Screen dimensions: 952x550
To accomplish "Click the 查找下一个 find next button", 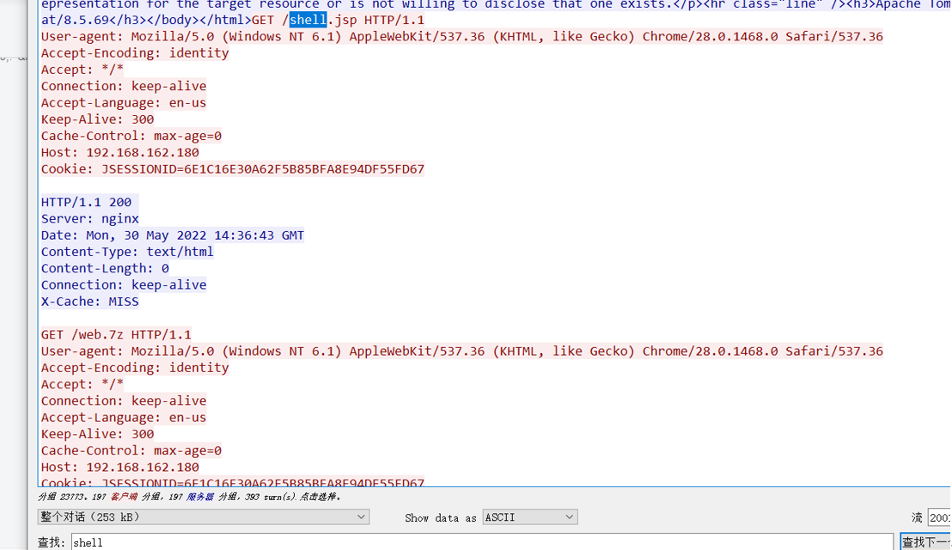I will click(x=925, y=542).
